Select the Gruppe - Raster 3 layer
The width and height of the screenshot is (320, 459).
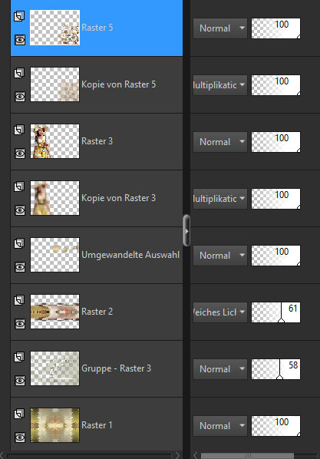click(97, 368)
